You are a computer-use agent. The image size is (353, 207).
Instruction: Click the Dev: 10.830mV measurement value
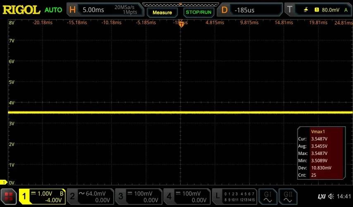tap(321, 168)
